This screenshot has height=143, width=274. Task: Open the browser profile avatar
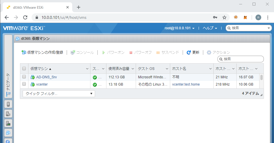pos(258,17)
